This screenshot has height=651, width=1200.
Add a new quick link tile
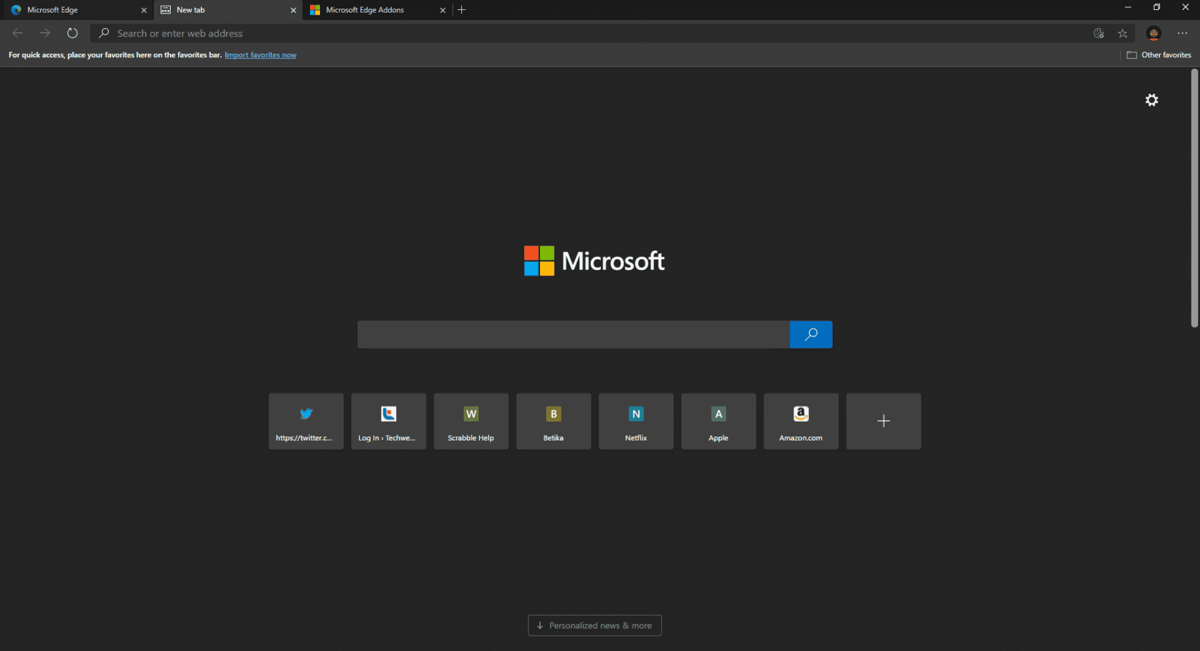(x=883, y=421)
